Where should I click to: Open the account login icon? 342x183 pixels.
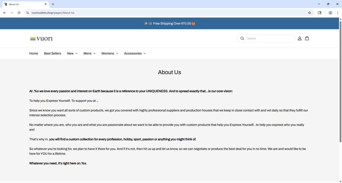[300, 38]
